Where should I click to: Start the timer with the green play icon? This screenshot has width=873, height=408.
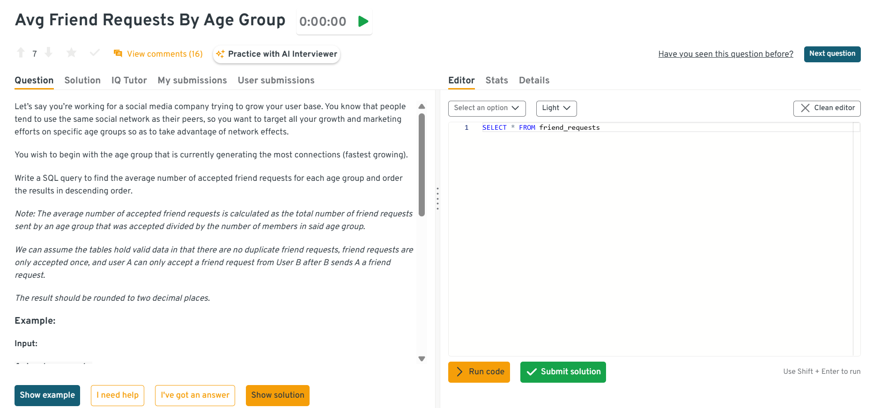point(363,22)
